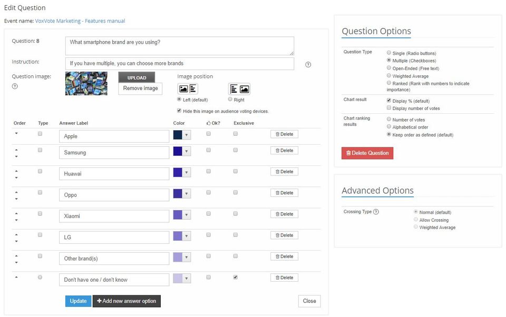Uncheck Hide this image on voting devices
Image resolution: width=506 pixels, height=317 pixels.
[x=180, y=111]
